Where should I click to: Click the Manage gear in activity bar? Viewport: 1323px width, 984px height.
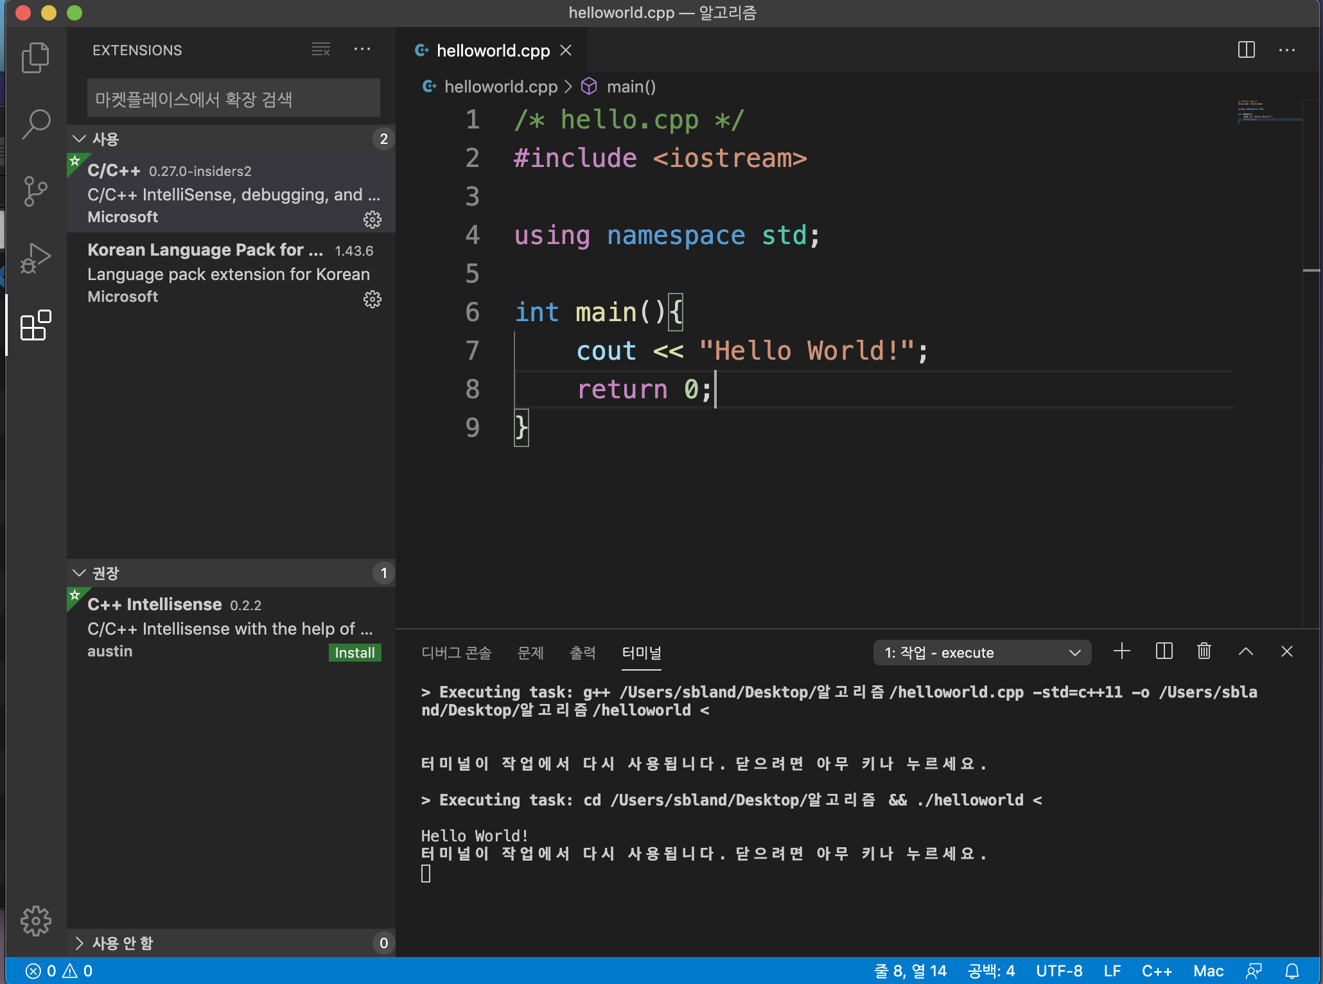35,921
